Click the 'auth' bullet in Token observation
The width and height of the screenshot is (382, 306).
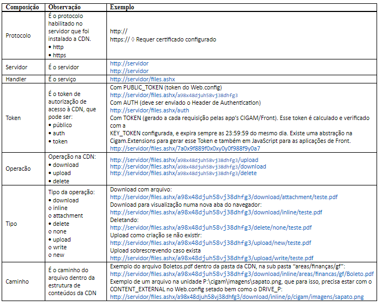coord(57,134)
